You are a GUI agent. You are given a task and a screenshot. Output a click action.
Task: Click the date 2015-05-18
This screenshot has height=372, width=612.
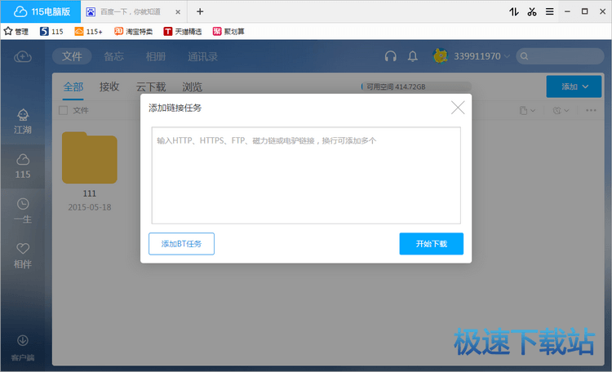(90, 207)
